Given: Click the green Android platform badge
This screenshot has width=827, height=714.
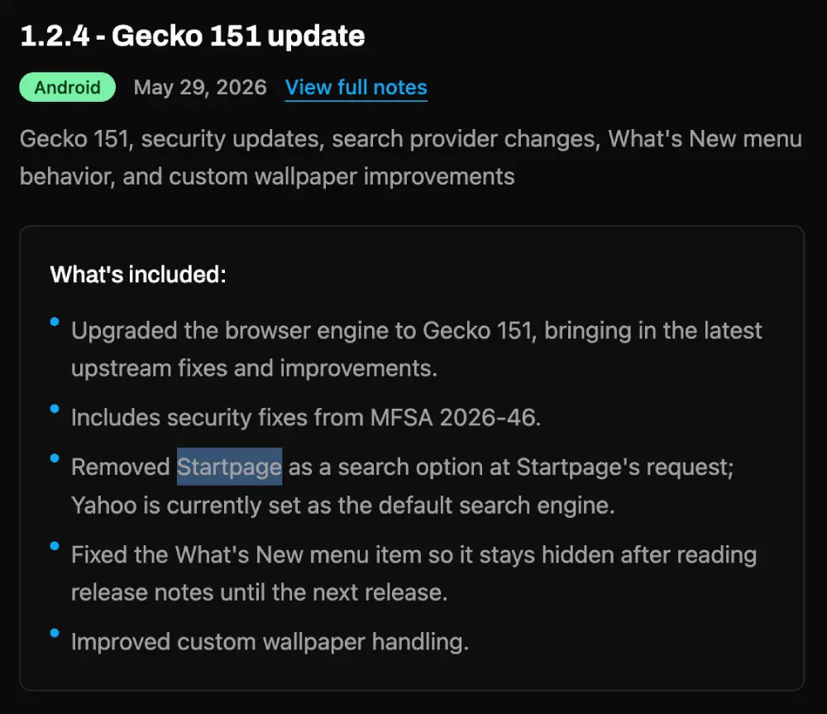Looking at the screenshot, I should coord(68,87).
